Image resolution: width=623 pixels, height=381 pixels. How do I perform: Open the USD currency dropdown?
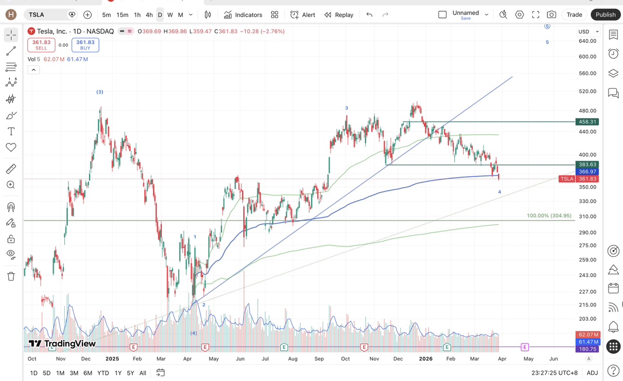pyautogui.click(x=589, y=32)
